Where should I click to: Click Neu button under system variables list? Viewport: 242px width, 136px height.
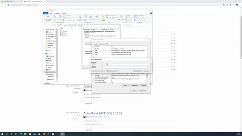pyautogui.click(x=126, y=85)
